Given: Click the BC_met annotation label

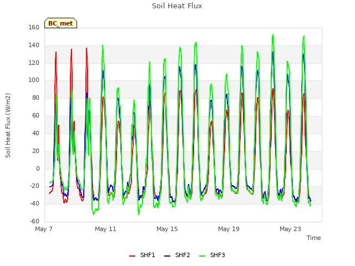Looking at the screenshot, I should 60,23.
